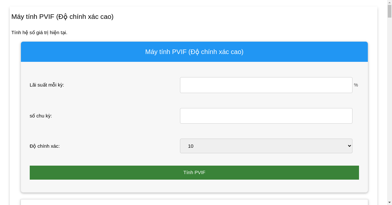Click the vertical scrollbar thumb
Viewport: 392px width, 205px height.
tap(389, 11)
